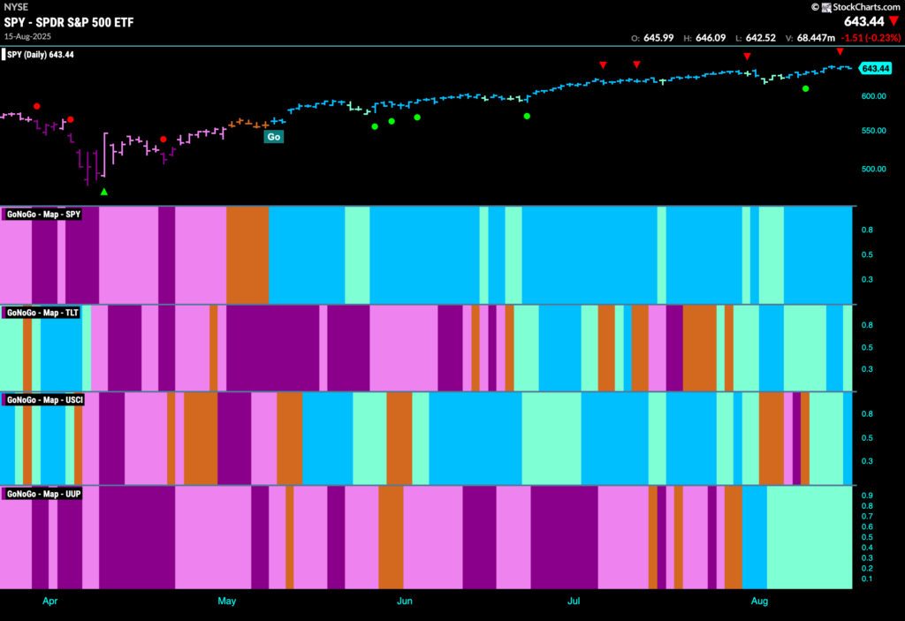Viewport: 905px width, 621px height.
Task: Click the StockCharts.com logo icon
Action: [826, 7]
